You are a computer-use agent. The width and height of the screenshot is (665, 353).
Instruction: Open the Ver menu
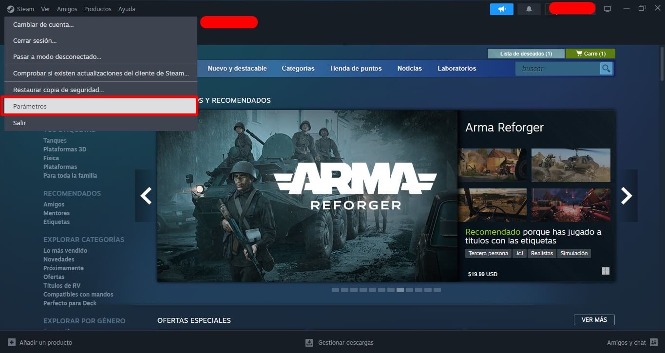pos(45,9)
